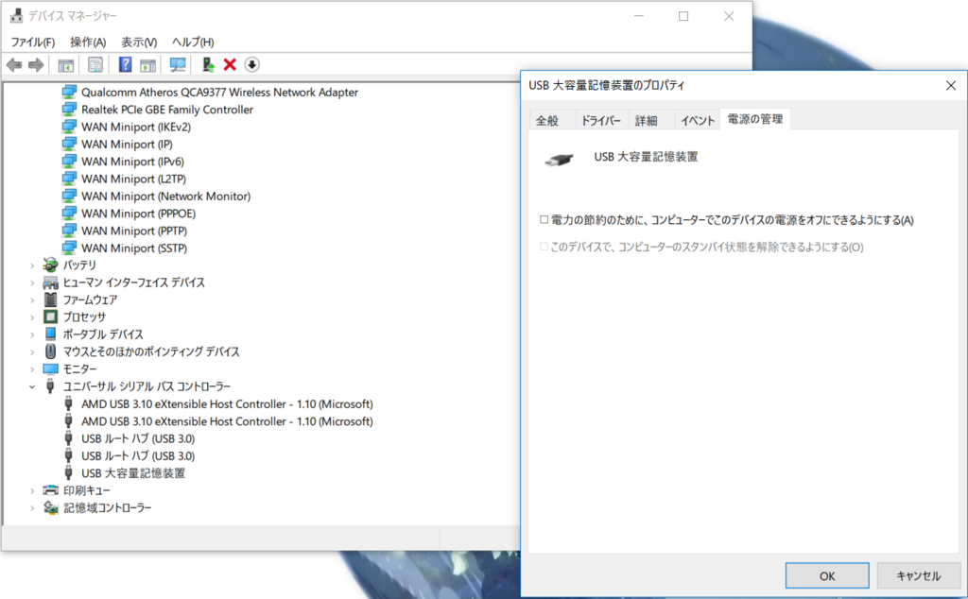Select WAN Miniport (IPv6) entry
The height and width of the screenshot is (599, 968).
click(x=132, y=161)
